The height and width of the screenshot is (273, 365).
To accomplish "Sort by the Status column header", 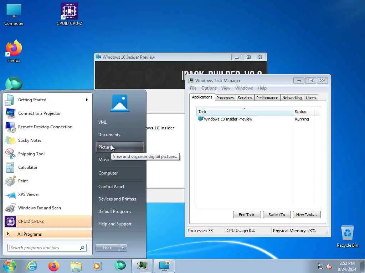I will coord(304,111).
